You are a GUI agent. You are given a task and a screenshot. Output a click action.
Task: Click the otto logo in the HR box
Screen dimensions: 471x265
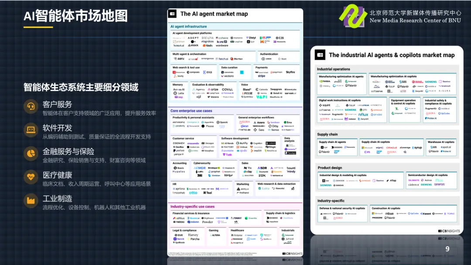[x=193, y=193]
